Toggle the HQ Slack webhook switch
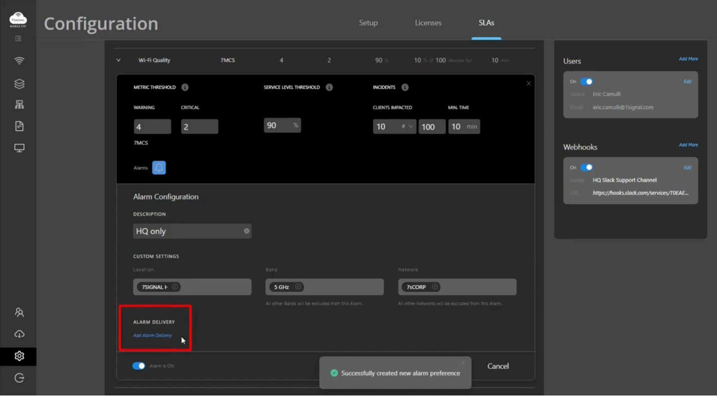The height and width of the screenshot is (398, 717). point(586,167)
